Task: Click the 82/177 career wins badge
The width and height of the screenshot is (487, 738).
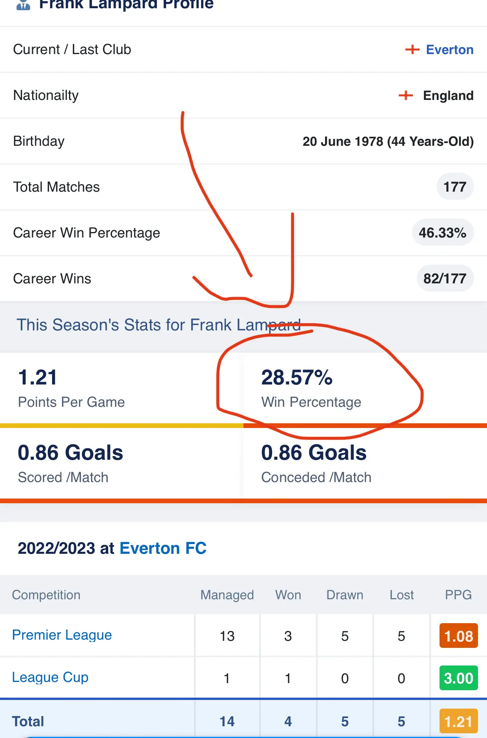Action: click(x=445, y=279)
